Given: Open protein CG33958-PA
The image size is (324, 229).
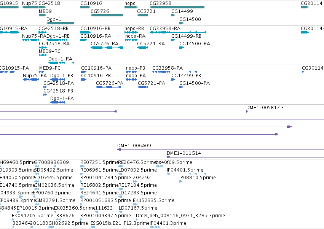Looking at the screenshot, I should point(168,68).
